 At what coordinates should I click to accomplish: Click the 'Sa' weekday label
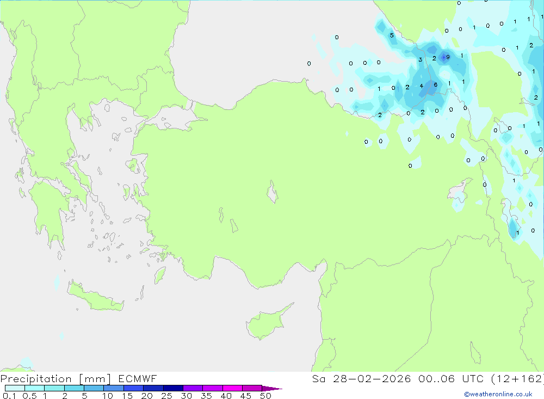[318, 379]
